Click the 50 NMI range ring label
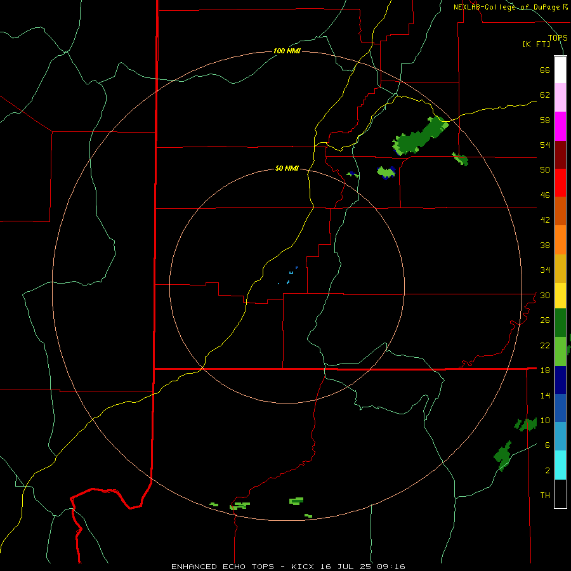571x571 pixels. (287, 168)
